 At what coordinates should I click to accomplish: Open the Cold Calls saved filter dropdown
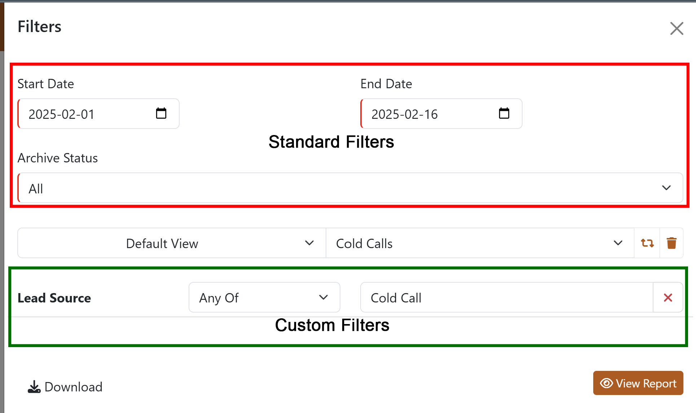480,243
